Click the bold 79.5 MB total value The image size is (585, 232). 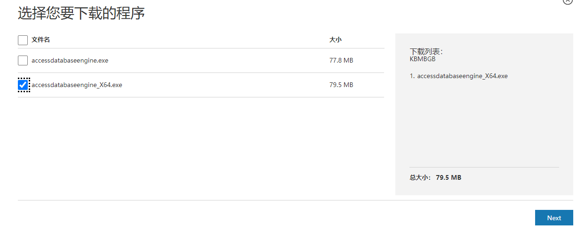[x=448, y=178]
